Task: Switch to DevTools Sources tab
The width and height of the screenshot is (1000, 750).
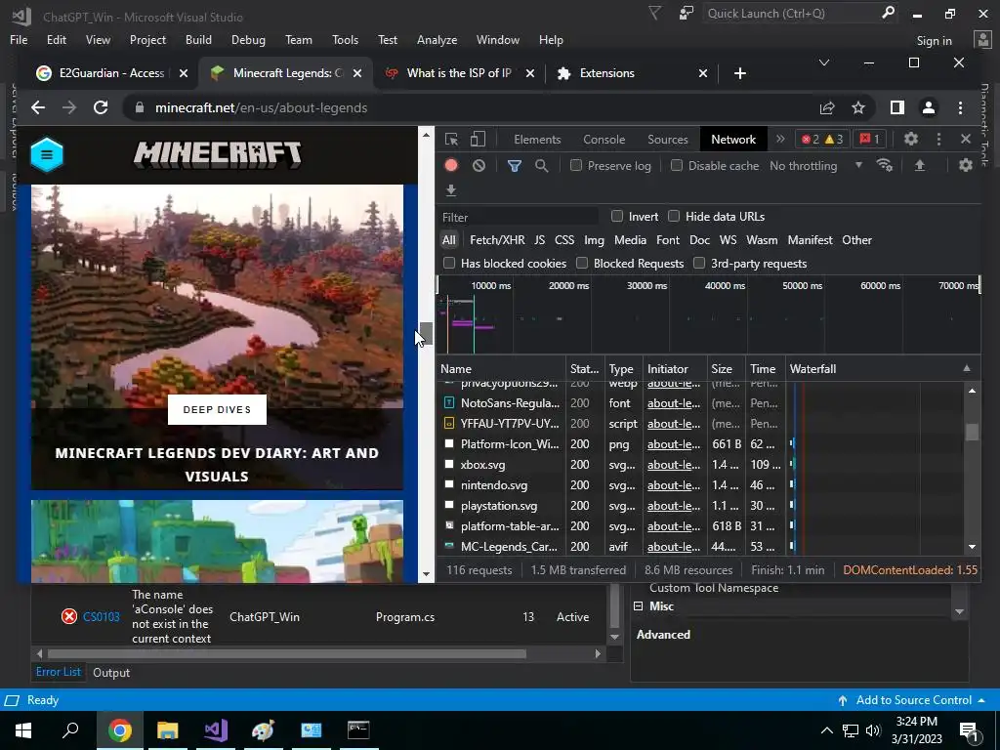Action: click(668, 139)
